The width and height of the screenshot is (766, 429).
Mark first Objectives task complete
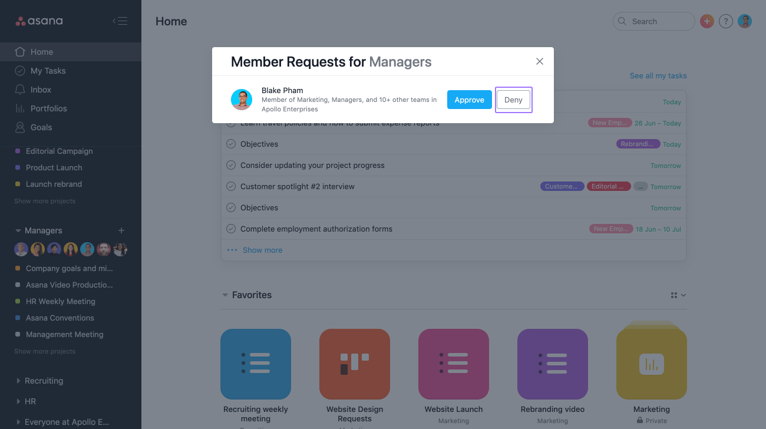(231, 144)
